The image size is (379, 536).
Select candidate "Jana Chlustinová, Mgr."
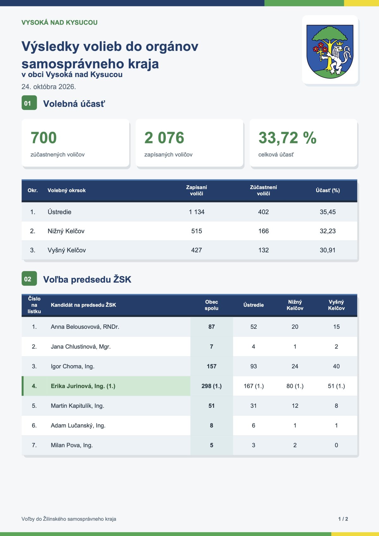tap(81, 346)
